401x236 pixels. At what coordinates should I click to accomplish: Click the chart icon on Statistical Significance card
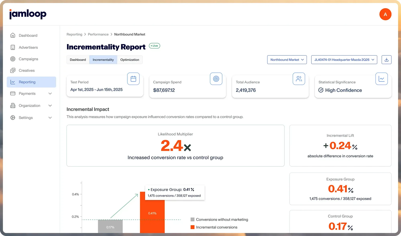pyautogui.click(x=381, y=79)
